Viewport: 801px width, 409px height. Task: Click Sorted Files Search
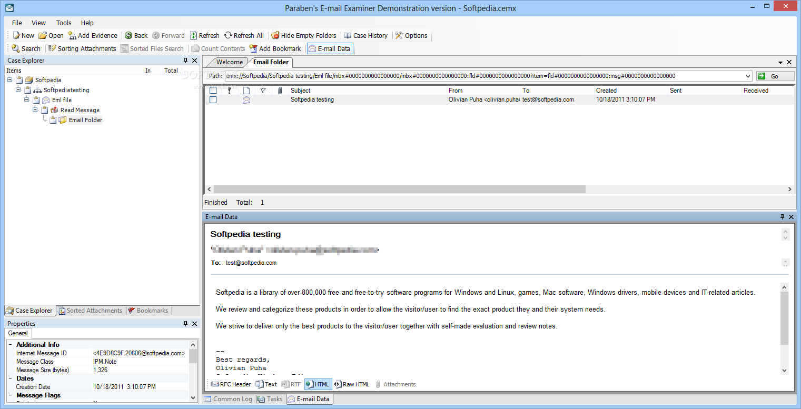[152, 48]
